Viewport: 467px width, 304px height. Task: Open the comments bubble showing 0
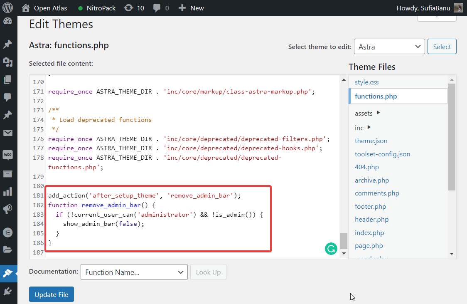(161, 8)
